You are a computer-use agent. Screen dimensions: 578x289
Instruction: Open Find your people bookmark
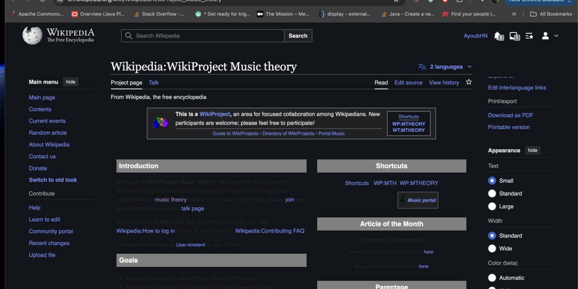tap(469, 14)
